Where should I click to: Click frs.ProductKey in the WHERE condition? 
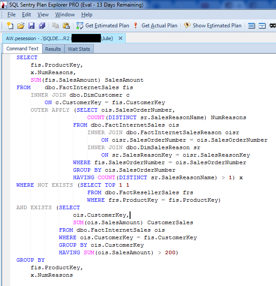133,200
